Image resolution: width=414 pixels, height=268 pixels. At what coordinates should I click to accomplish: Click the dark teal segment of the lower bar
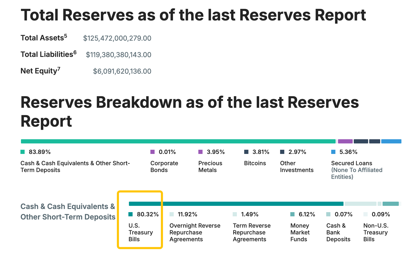pos(236,204)
